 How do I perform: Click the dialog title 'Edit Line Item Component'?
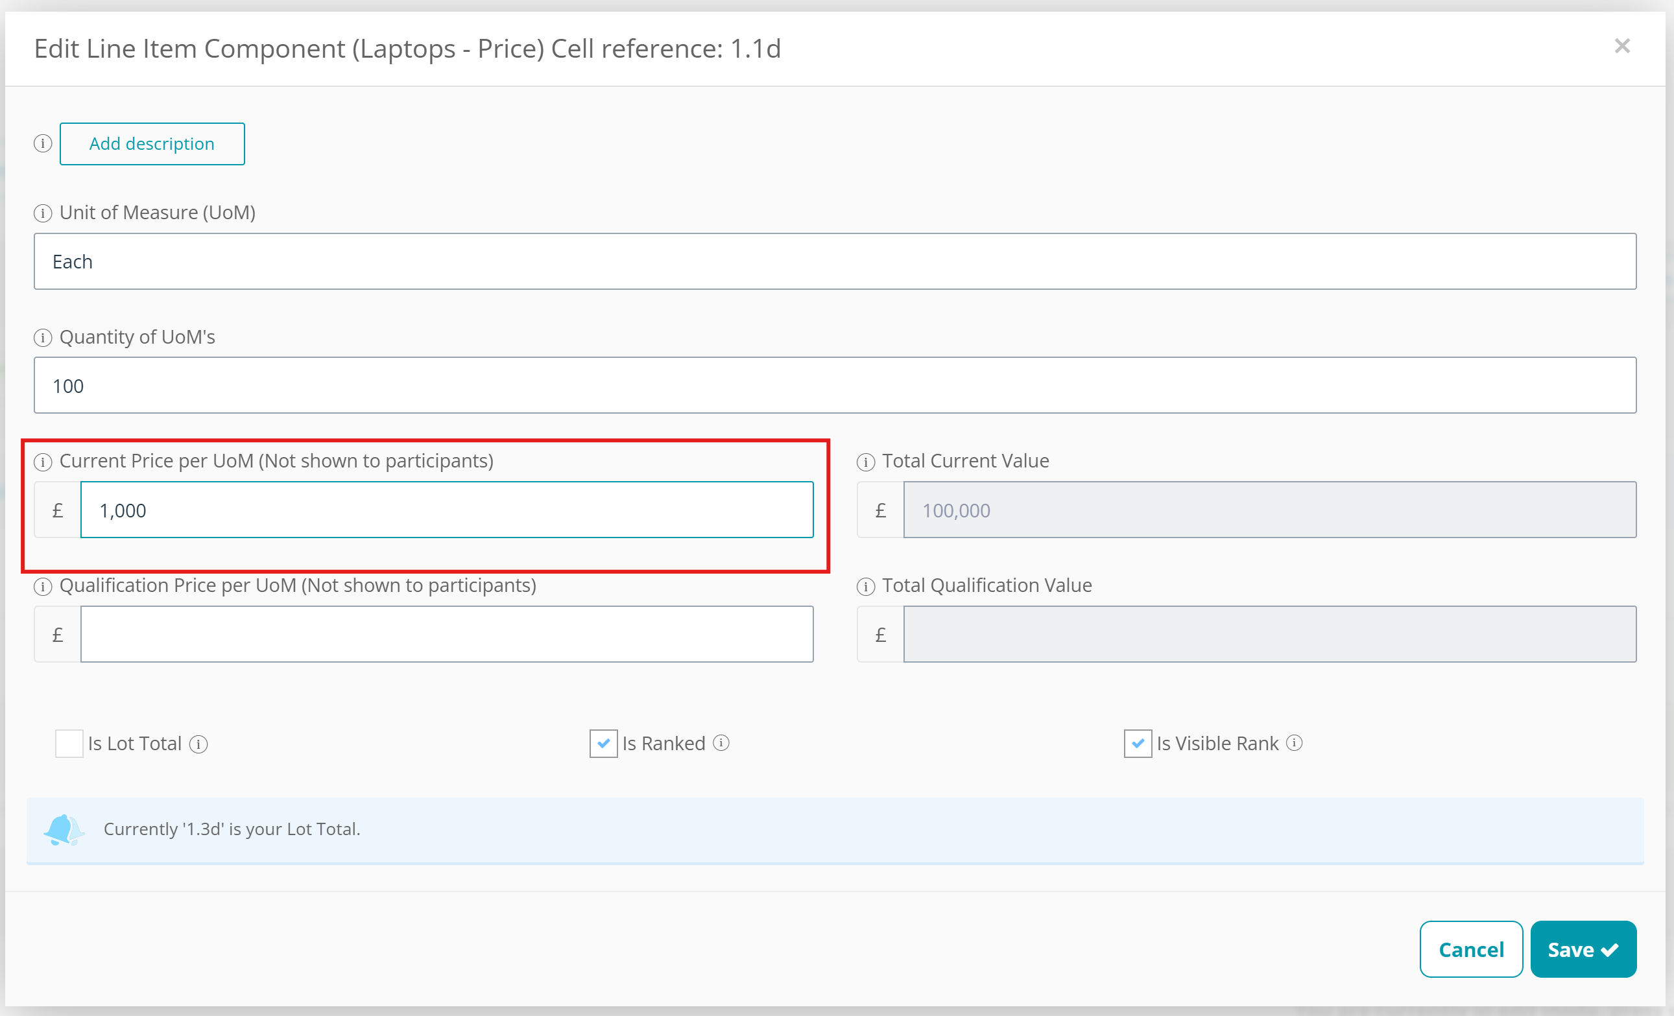tap(189, 49)
